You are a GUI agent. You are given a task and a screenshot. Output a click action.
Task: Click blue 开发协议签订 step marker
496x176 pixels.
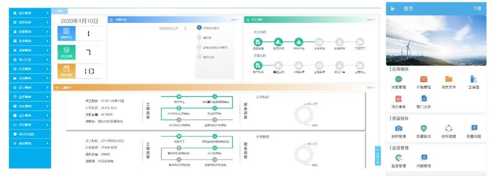199,28
